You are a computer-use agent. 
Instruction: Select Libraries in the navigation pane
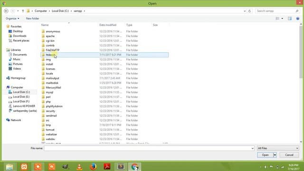coord(16,50)
